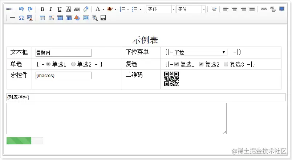Delete table with the red-X grid icon

coord(52,18)
